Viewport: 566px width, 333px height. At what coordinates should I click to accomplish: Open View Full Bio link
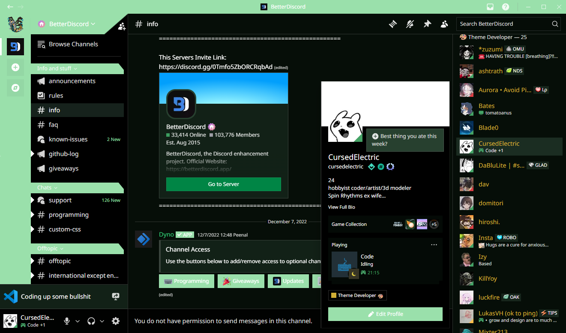point(341,207)
